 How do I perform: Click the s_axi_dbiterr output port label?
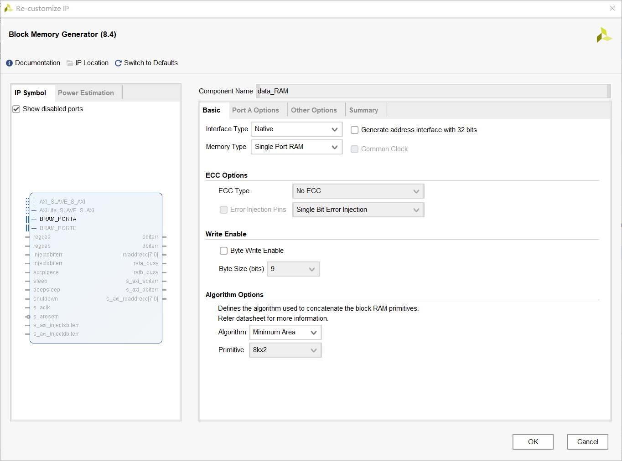[x=142, y=290]
